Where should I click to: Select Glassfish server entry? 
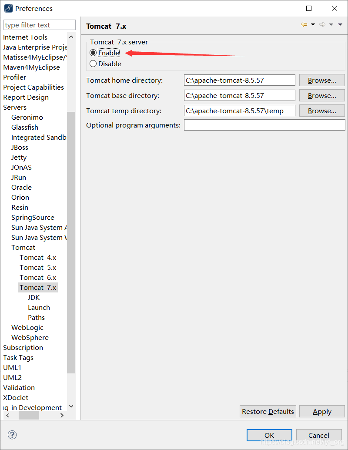pyautogui.click(x=25, y=128)
